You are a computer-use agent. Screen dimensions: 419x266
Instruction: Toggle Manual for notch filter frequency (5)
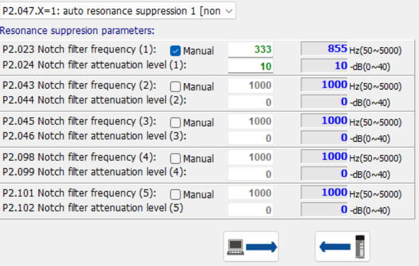[175, 194]
